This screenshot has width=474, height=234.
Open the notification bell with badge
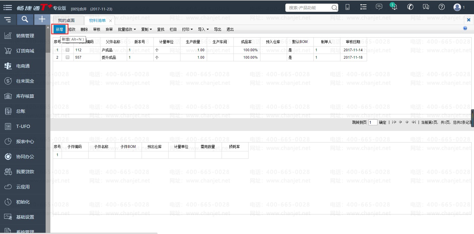click(x=394, y=7)
